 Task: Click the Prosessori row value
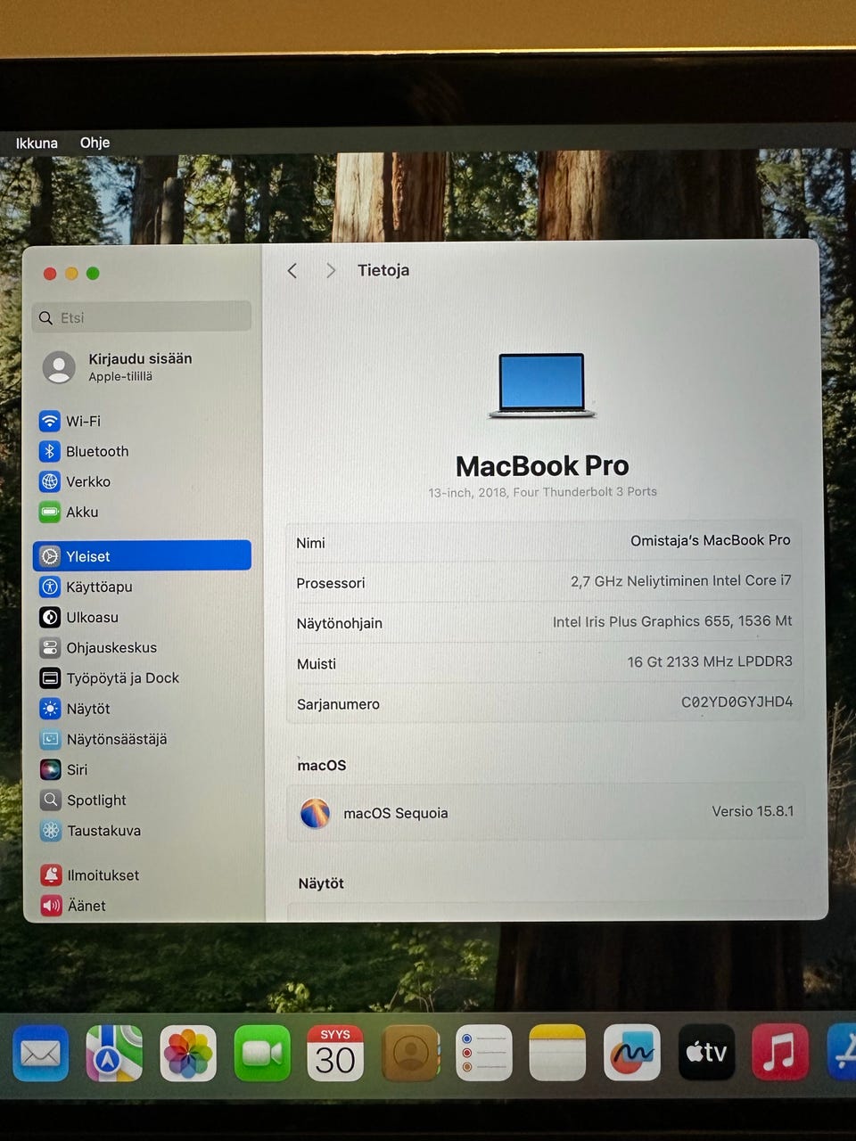coord(680,581)
